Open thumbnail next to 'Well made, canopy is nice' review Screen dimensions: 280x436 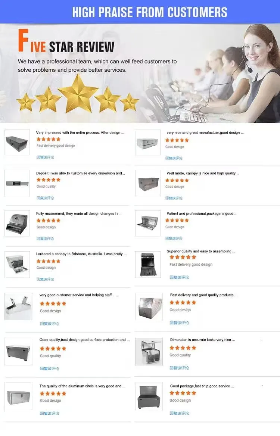pyautogui.click(x=148, y=183)
